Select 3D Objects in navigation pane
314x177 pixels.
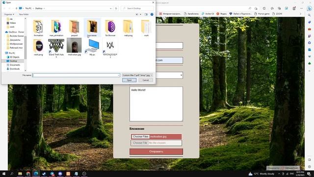click(x=13, y=57)
